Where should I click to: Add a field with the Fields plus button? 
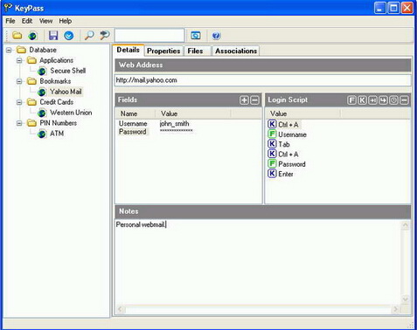244,100
